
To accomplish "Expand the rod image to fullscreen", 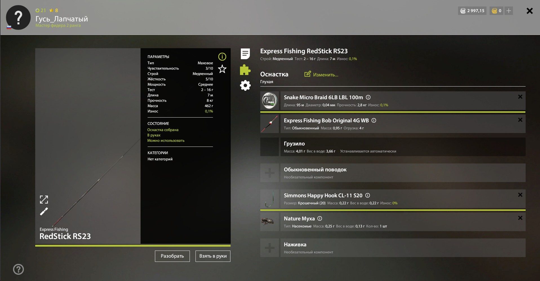I will click(44, 200).
